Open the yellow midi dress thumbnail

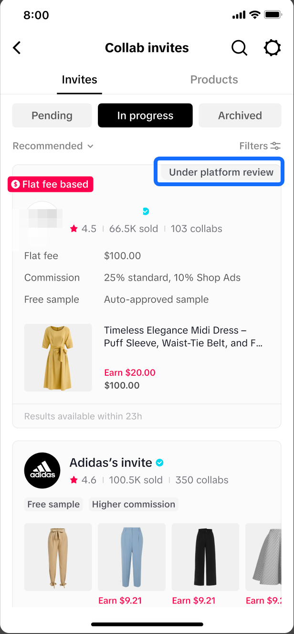[58, 358]
